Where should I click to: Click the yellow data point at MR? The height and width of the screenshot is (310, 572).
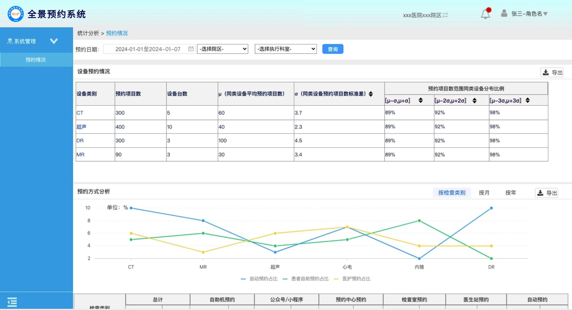click(x=203, y=252)
